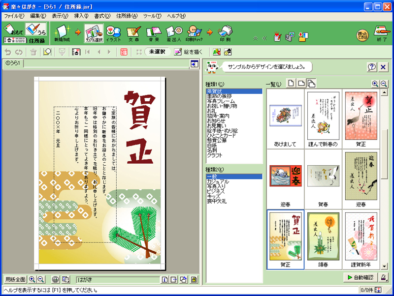Open the 書式(O) menu
The height and width of the screenshot is (296, 394).
click(102, 16)
